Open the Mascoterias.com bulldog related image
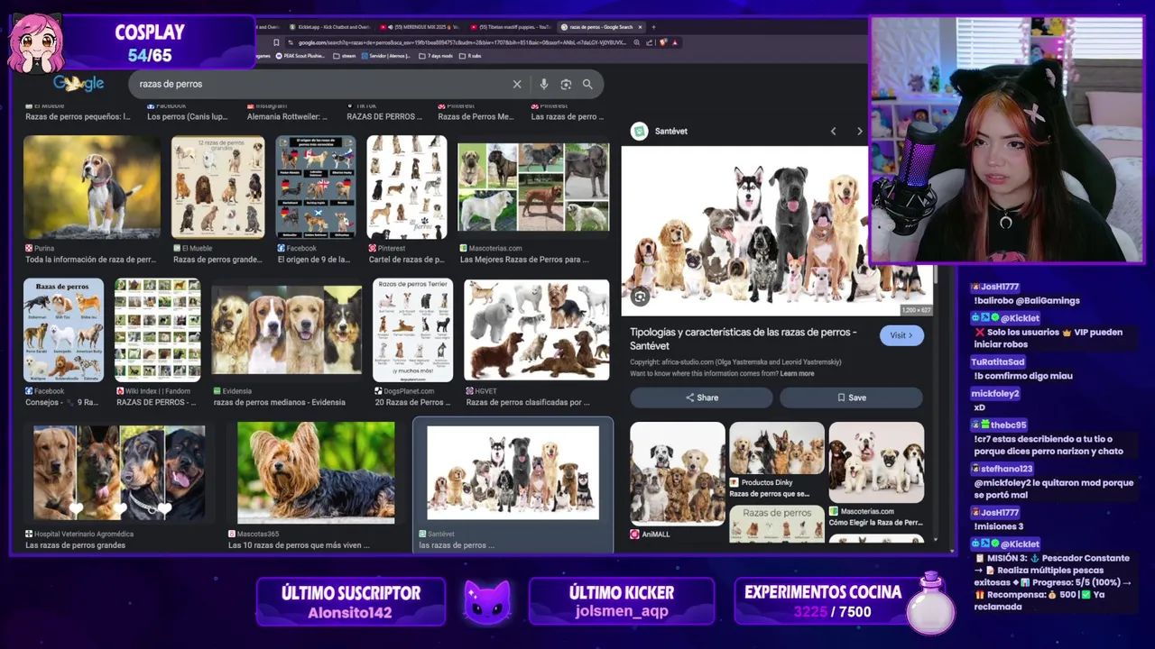 point(876,462)
